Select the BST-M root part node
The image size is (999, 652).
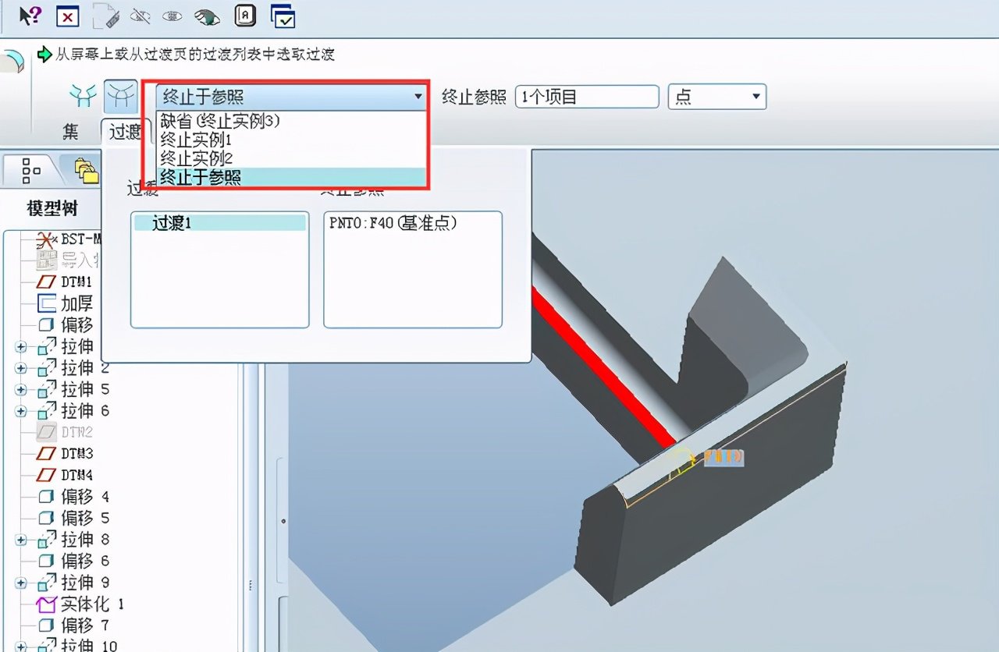pyautogui.click(x=71, y=239)
